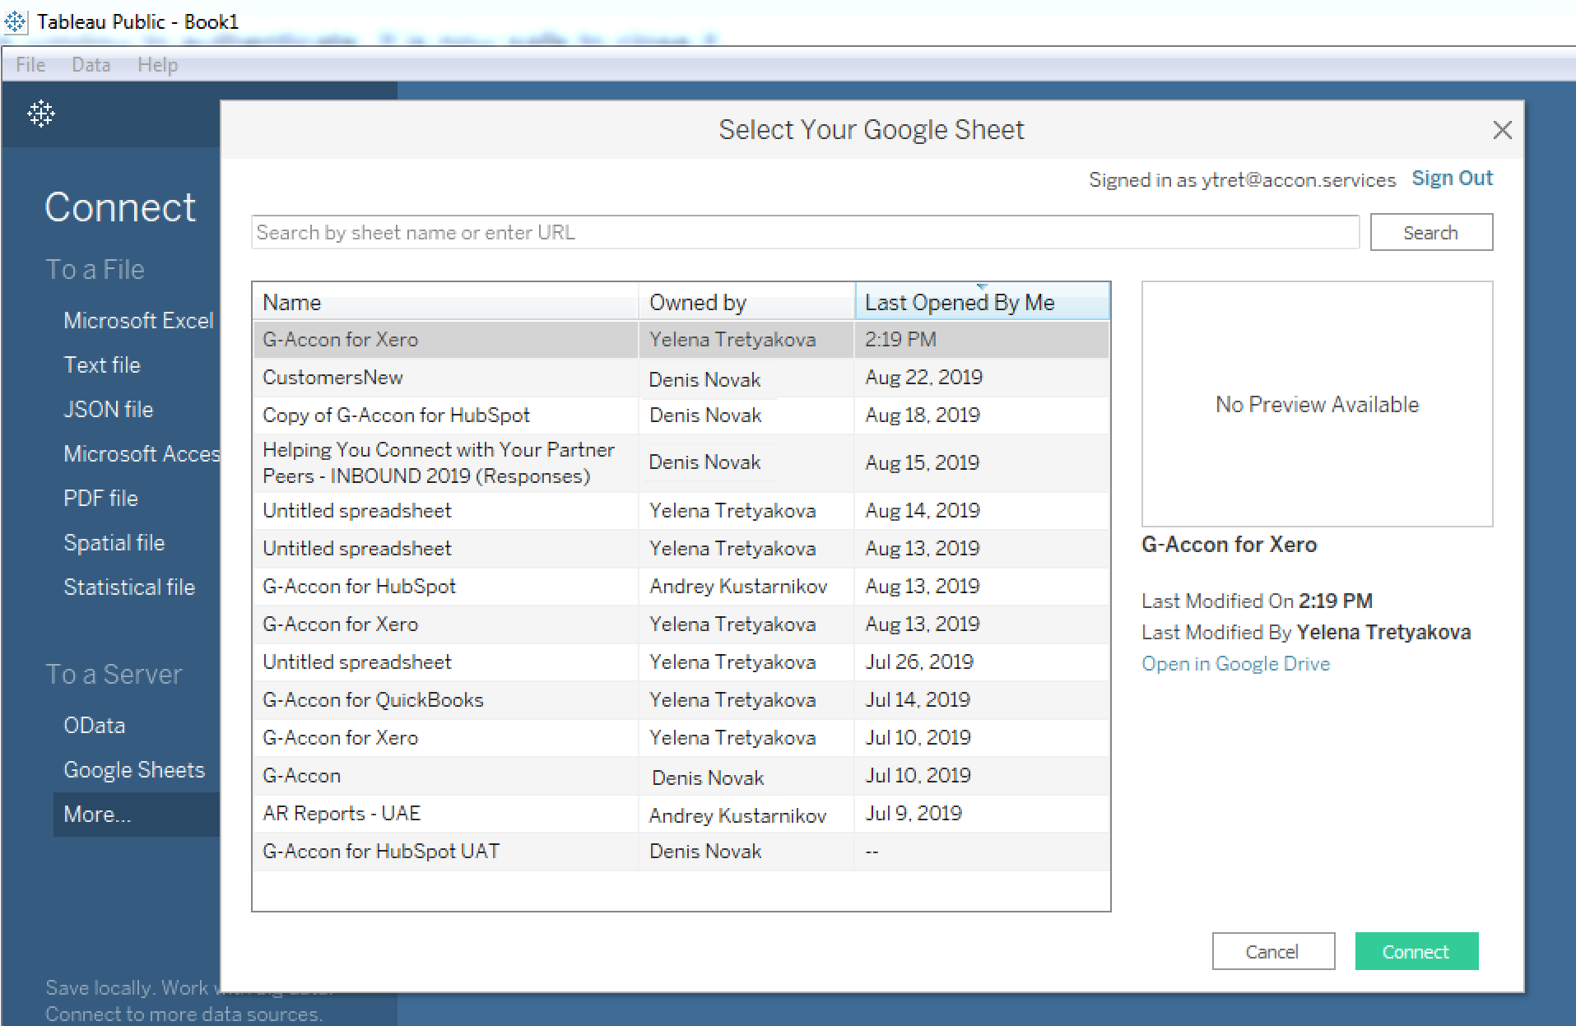Click Last Modified By Yelena Tretyakova text
This screenshot has height=1026, width=1576.
[x=1306, y=633]
